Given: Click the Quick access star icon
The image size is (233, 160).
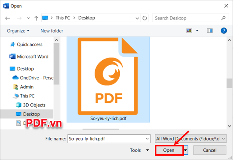Looking at the screenshot, I should 12,44.
